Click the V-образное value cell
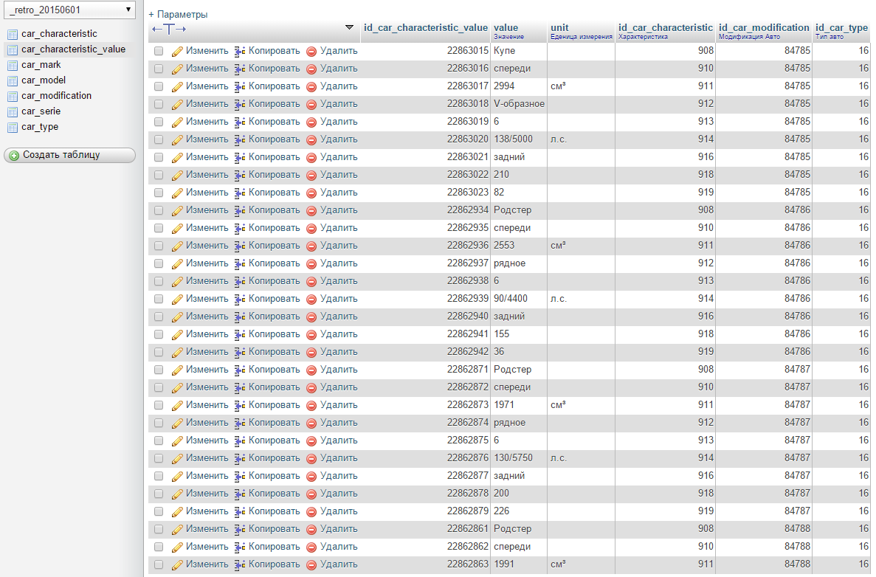Image resolution: width=876 pixels, height=577 pixels. (x=519, y=103)
